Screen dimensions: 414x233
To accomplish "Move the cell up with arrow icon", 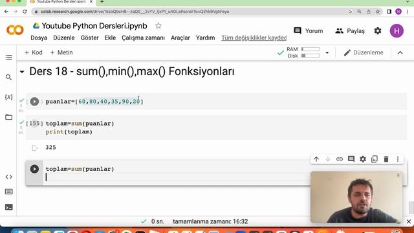I will pos(316,159).
